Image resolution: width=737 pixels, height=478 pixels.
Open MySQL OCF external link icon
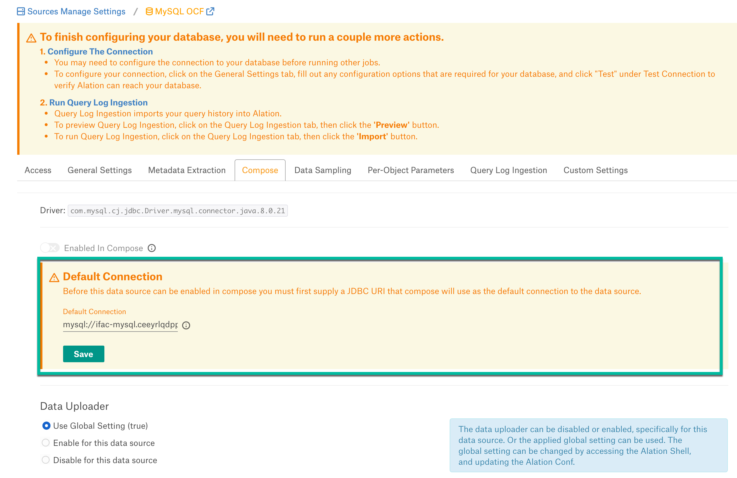210,11
